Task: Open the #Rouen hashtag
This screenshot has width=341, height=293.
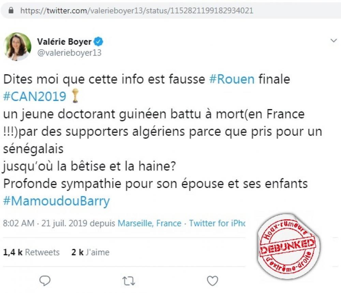Action: (232, 79)
